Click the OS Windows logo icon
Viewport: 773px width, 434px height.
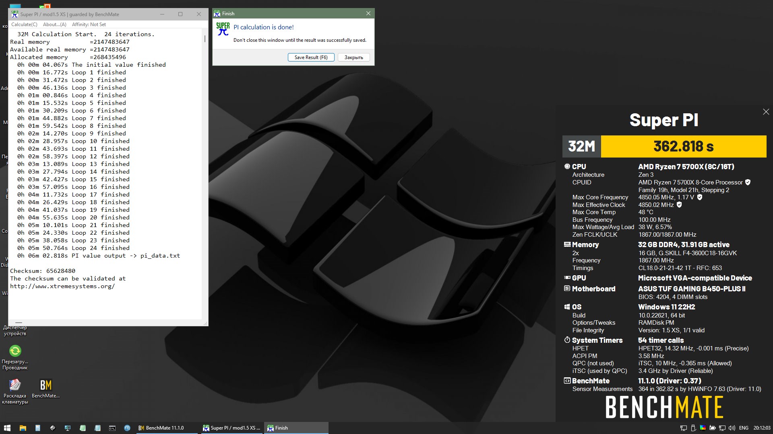point(567,307)
